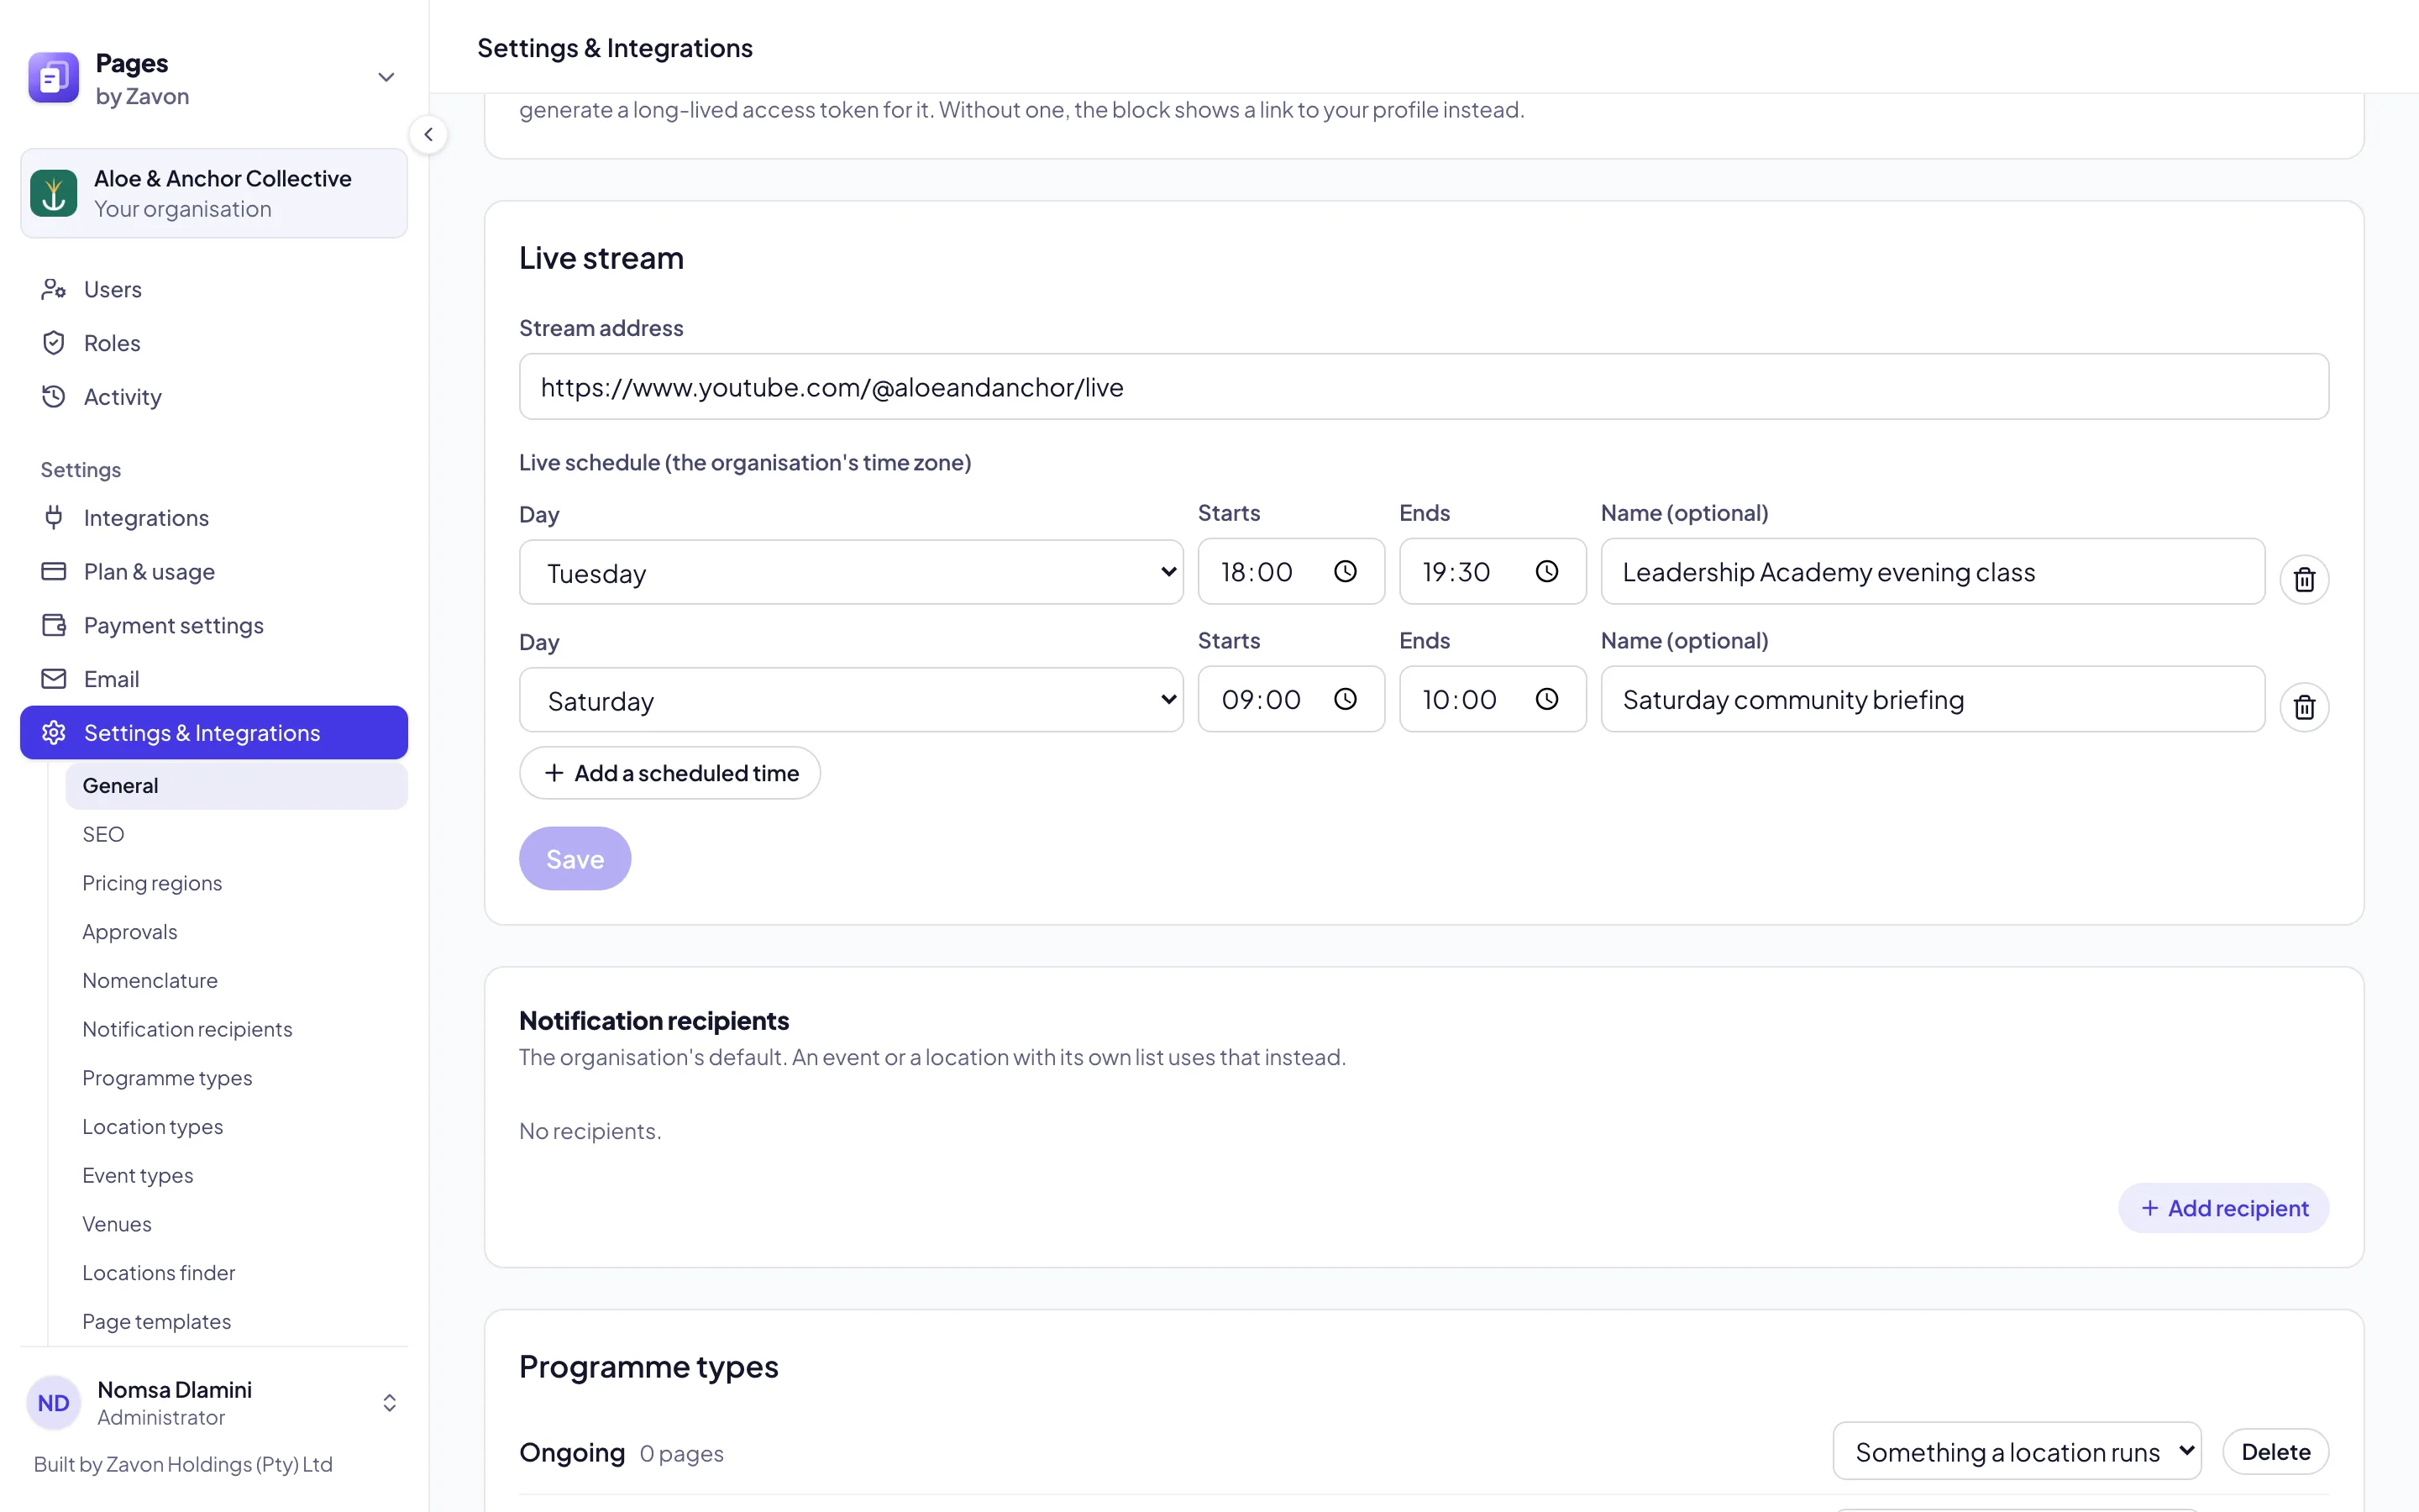Image resolution: width=2419 pixels, height=1512 pixels.
Task: Jump to Pricing regions
Action: point(236,883)
